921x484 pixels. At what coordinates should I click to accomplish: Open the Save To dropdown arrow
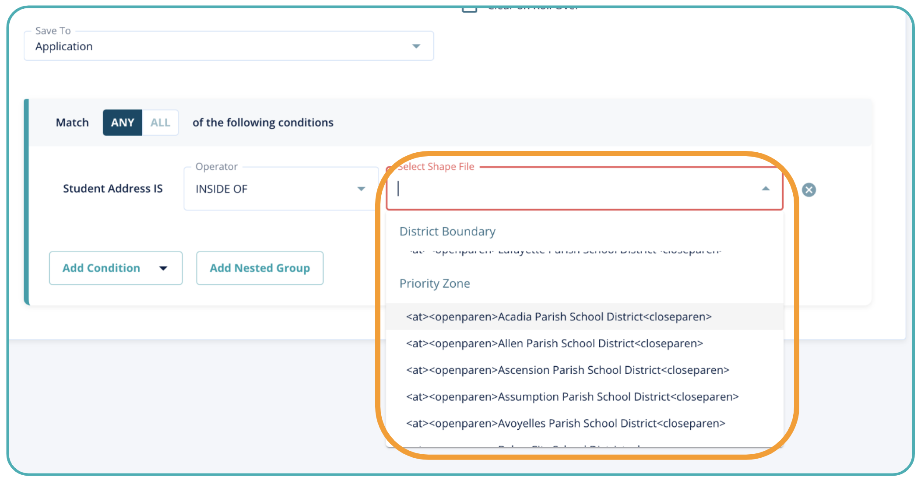pos(416,46)
